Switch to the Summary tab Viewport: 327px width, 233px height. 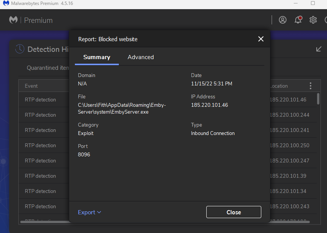tap(97, 57)
